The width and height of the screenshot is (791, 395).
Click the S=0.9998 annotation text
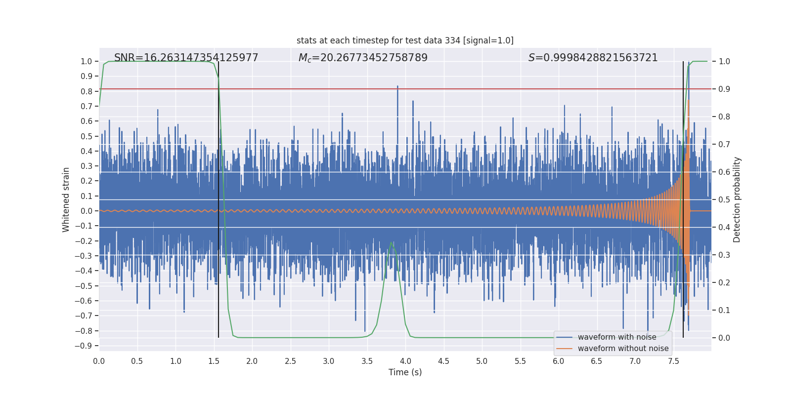(x=593, y=58)
